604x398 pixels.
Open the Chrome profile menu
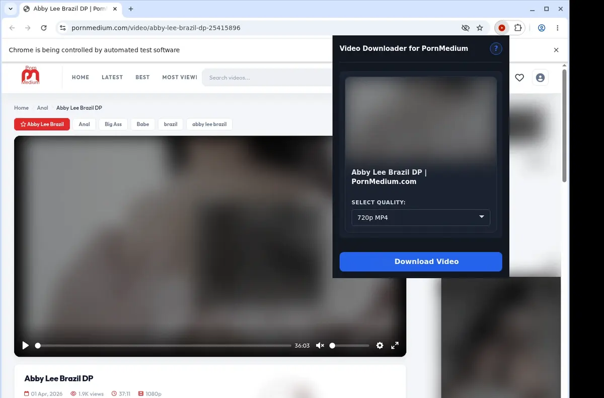pos(542,28)
